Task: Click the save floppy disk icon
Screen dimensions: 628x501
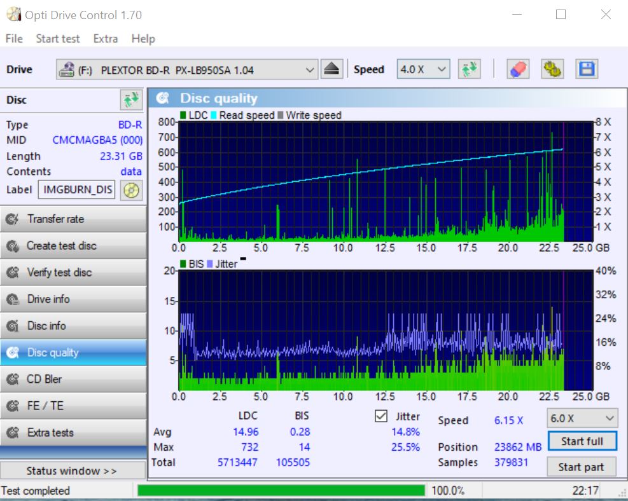Action: (x=586, y=69)
